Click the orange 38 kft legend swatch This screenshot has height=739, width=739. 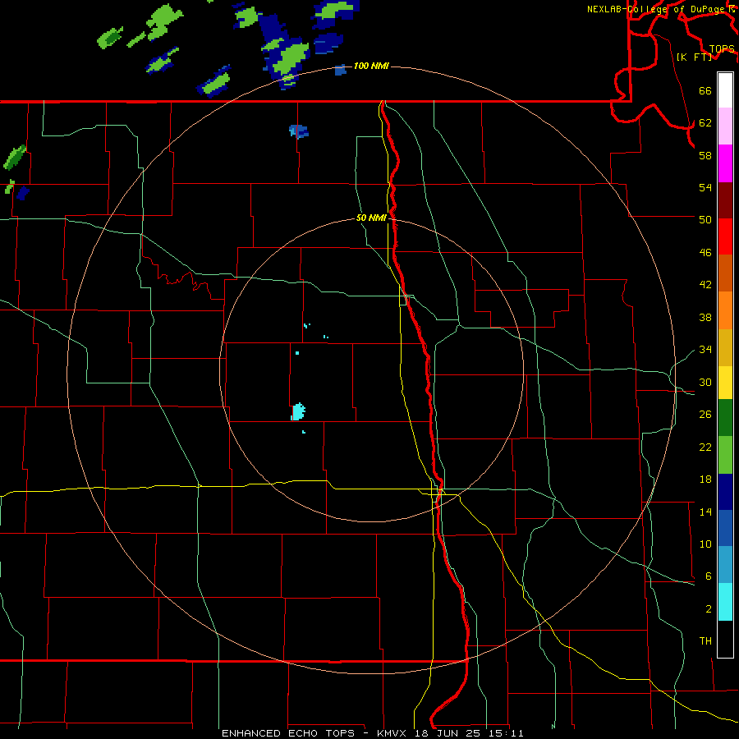[725, 310]
